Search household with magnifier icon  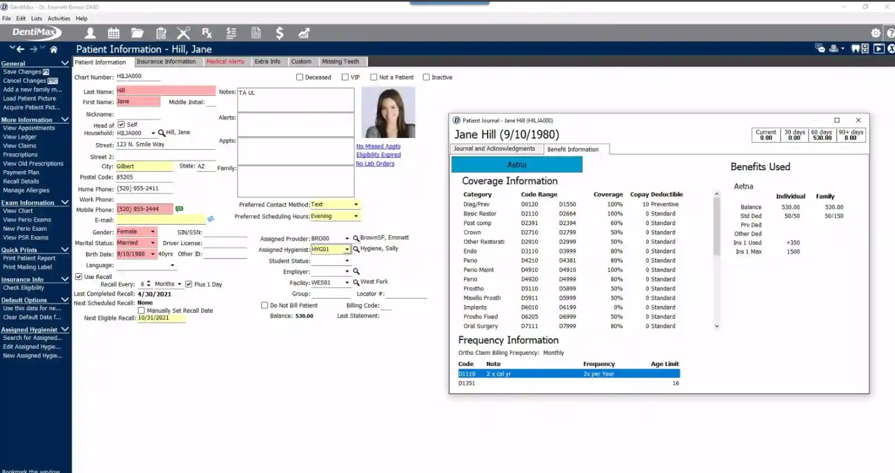(x=162, y=133)
